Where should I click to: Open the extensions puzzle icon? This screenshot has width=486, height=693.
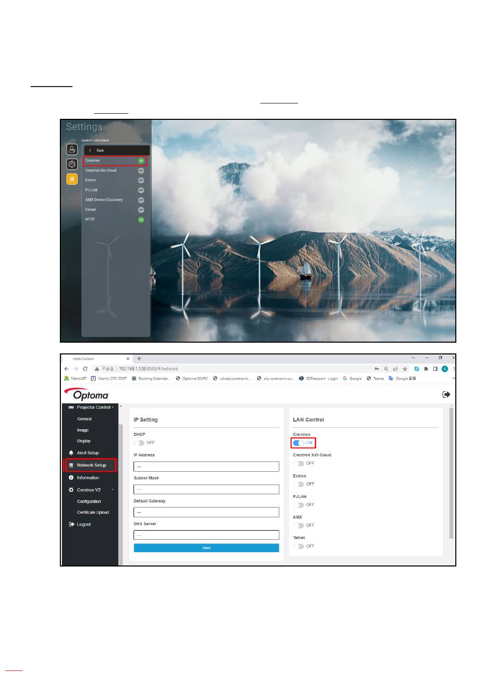pos(426,369)
